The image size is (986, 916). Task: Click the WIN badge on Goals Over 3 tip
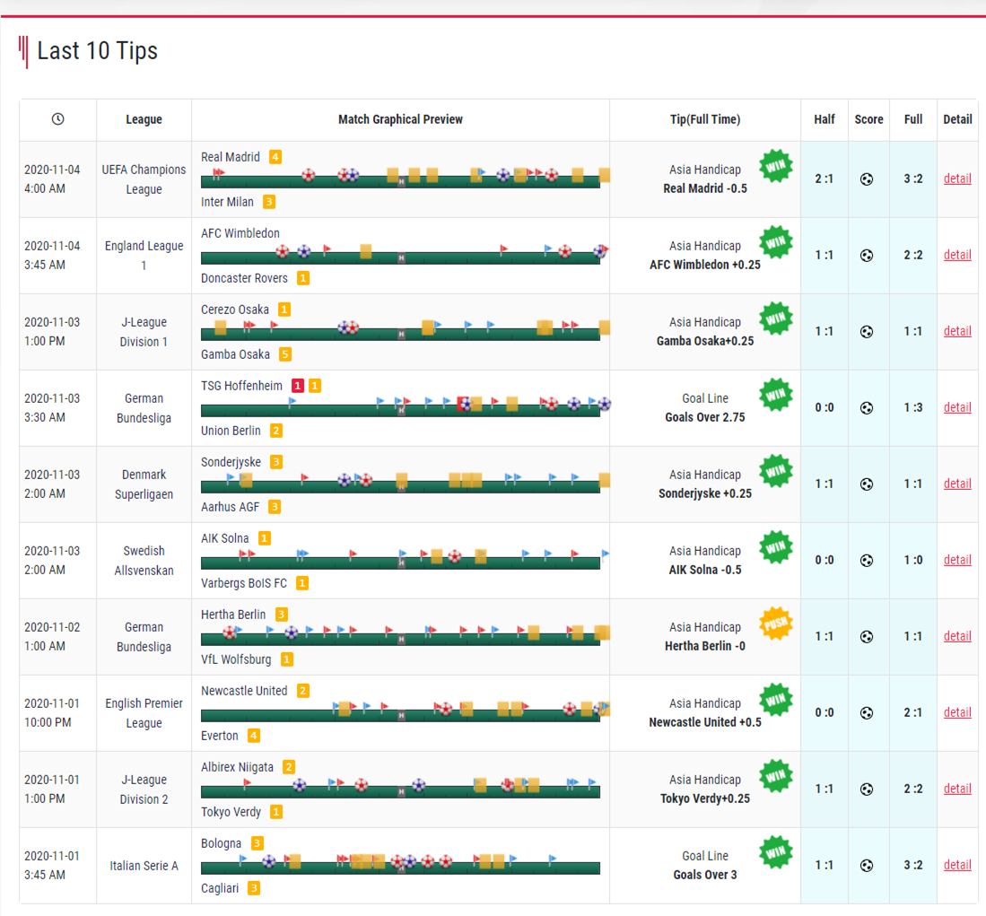click(x=776, y=852)
